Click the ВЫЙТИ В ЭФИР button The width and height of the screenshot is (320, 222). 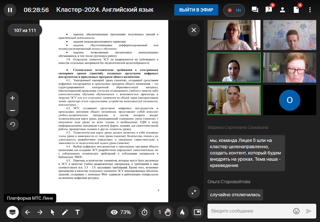click(x=196, y=10)
